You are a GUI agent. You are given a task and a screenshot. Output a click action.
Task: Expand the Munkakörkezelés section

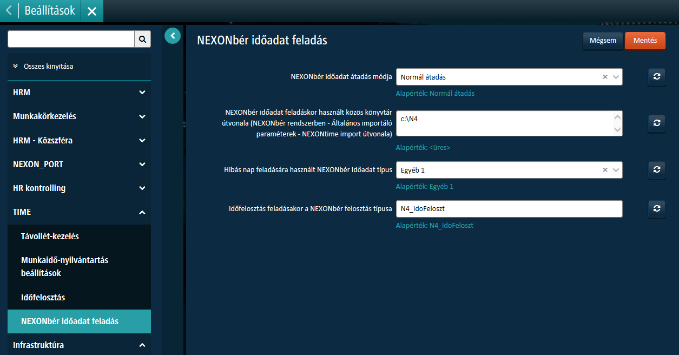point(79,116)
